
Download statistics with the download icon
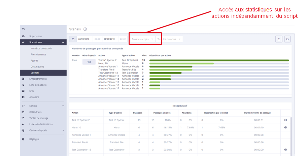(279, 39)
